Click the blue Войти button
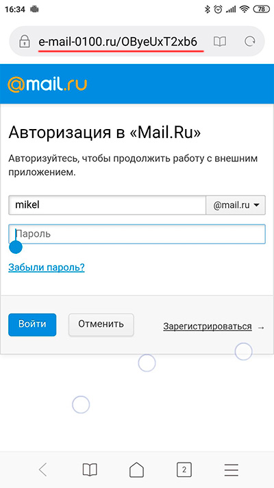Screen dimensions: 274x488 [x=32, y=325]
